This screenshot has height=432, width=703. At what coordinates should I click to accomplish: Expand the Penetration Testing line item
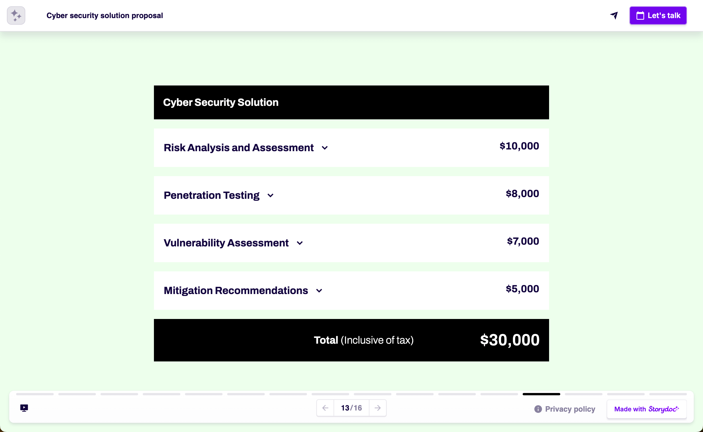pos(270,195)
